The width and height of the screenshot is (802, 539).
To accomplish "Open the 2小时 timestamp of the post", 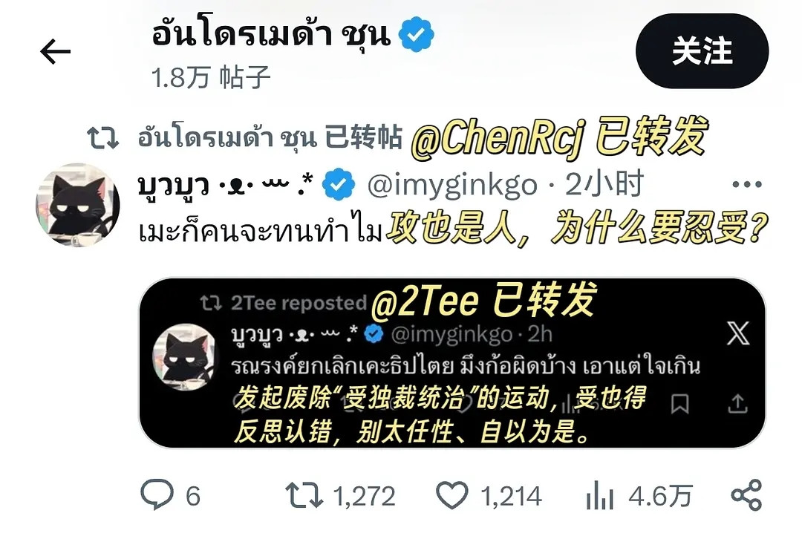I will [604, 185].
